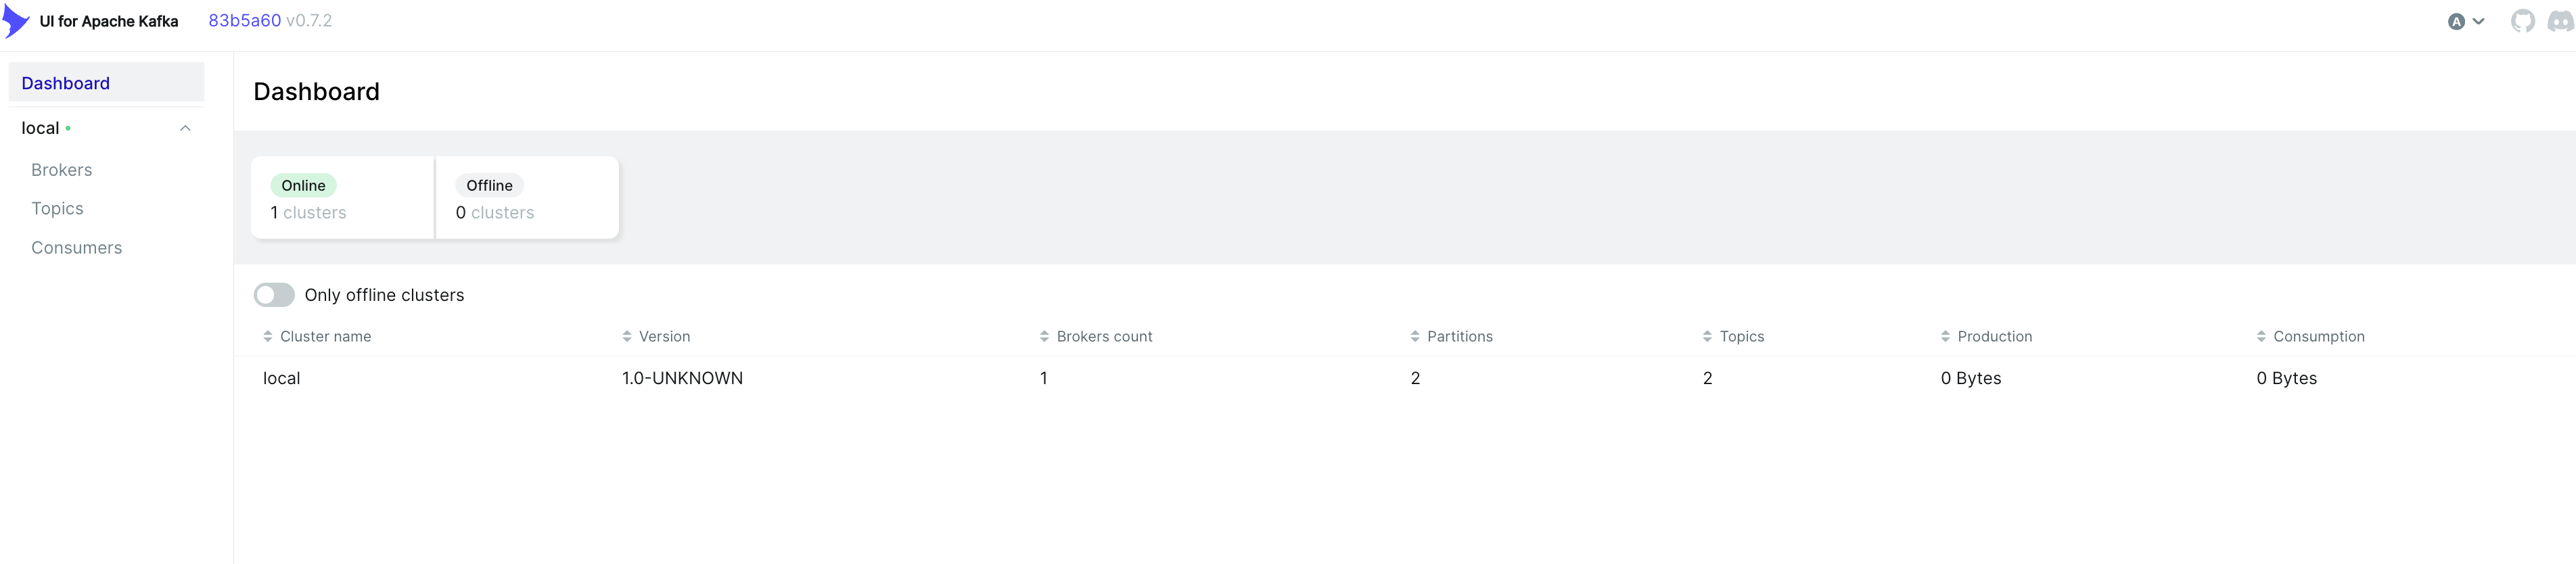This screenshot has width=2576, height=564.
Task: Sort by Consumption column arrows
Action: click(2261, 336)
